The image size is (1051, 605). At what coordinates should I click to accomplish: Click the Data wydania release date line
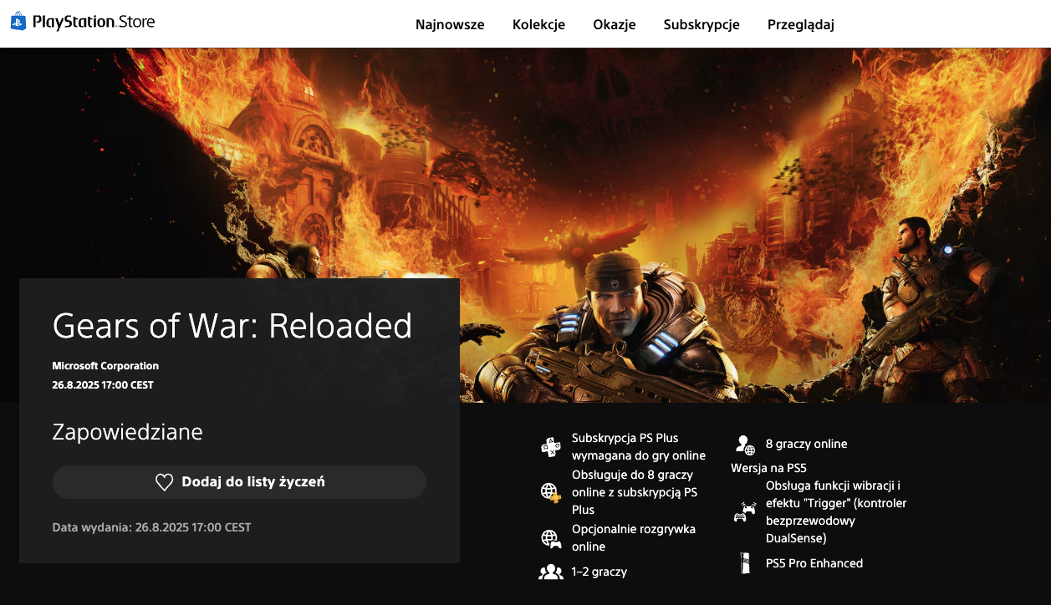pyautogui.click(x=151, y=527)
